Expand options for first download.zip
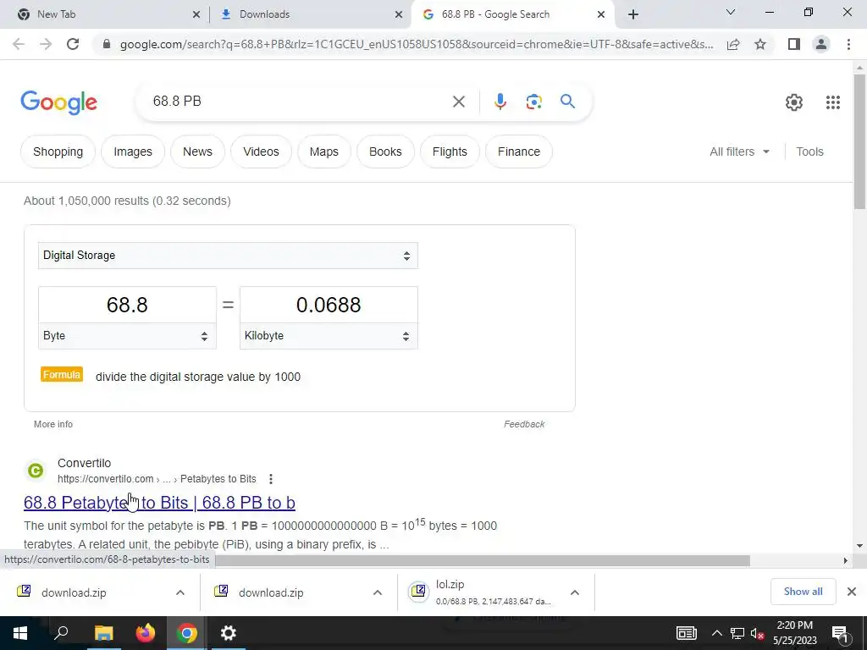The height and width of the screenshot is (650, 867). pos(180,592)
